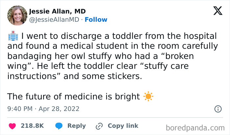Click the hospital emoji starting the tweet
The image size is (230, 135).
13,36
